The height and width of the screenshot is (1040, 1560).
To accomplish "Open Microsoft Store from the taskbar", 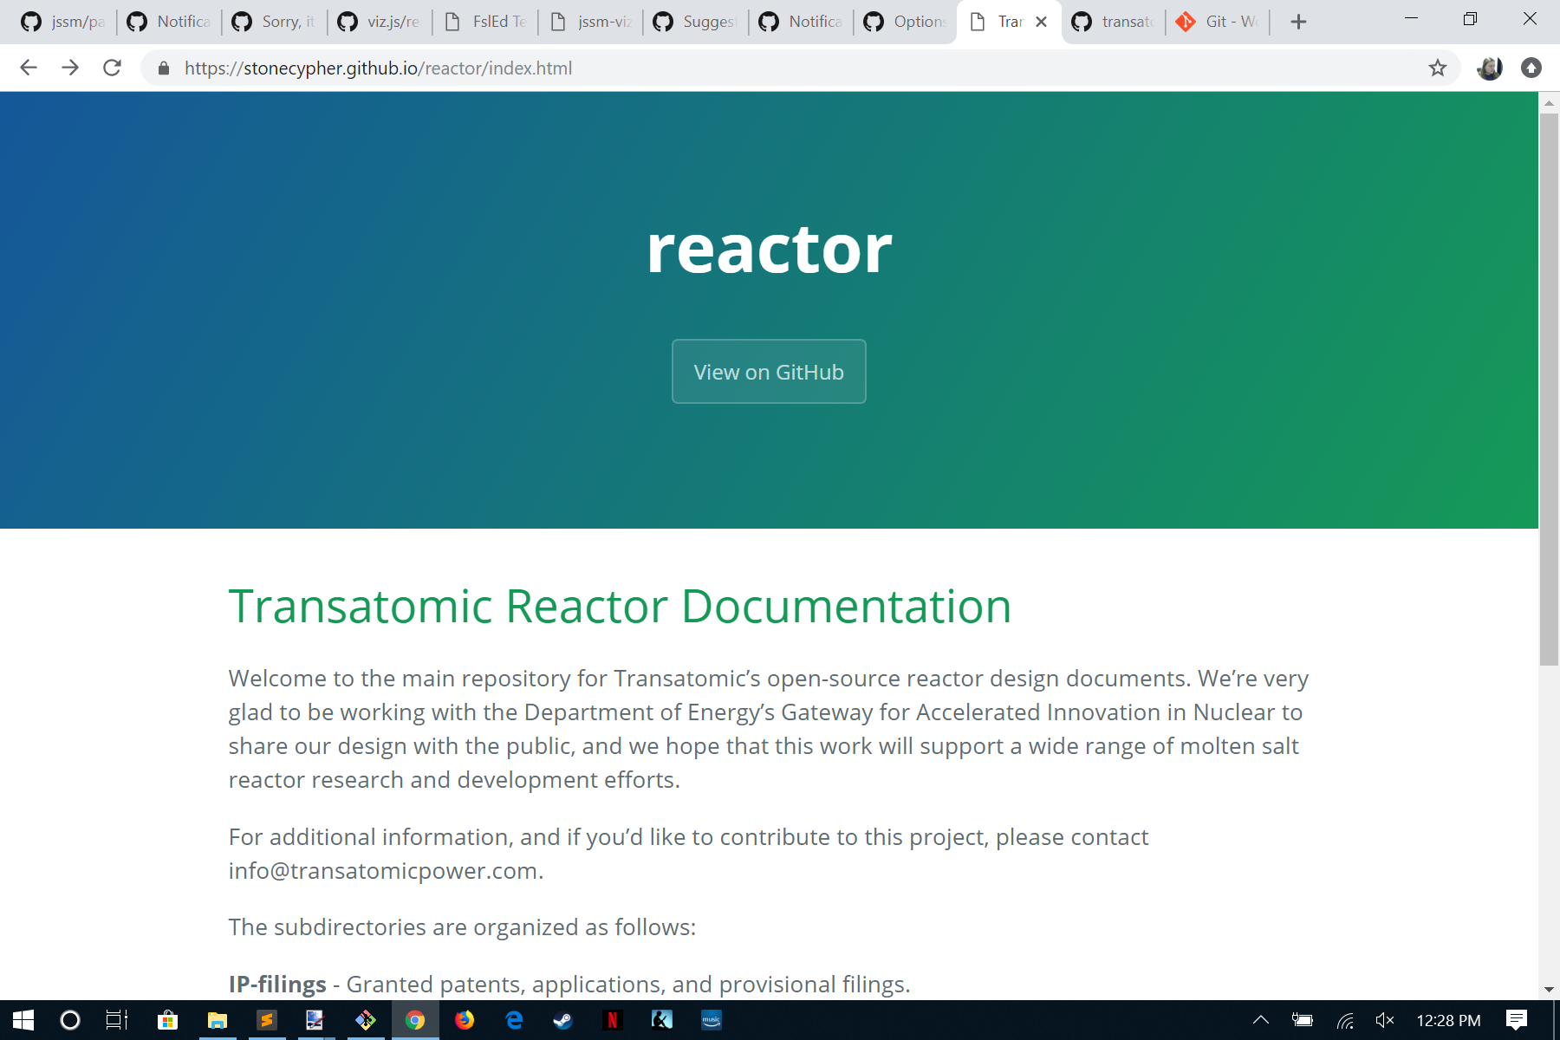I will [167, 1020].
